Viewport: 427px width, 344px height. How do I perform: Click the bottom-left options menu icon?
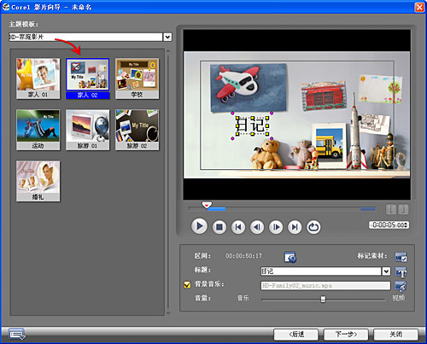(17, 334)
